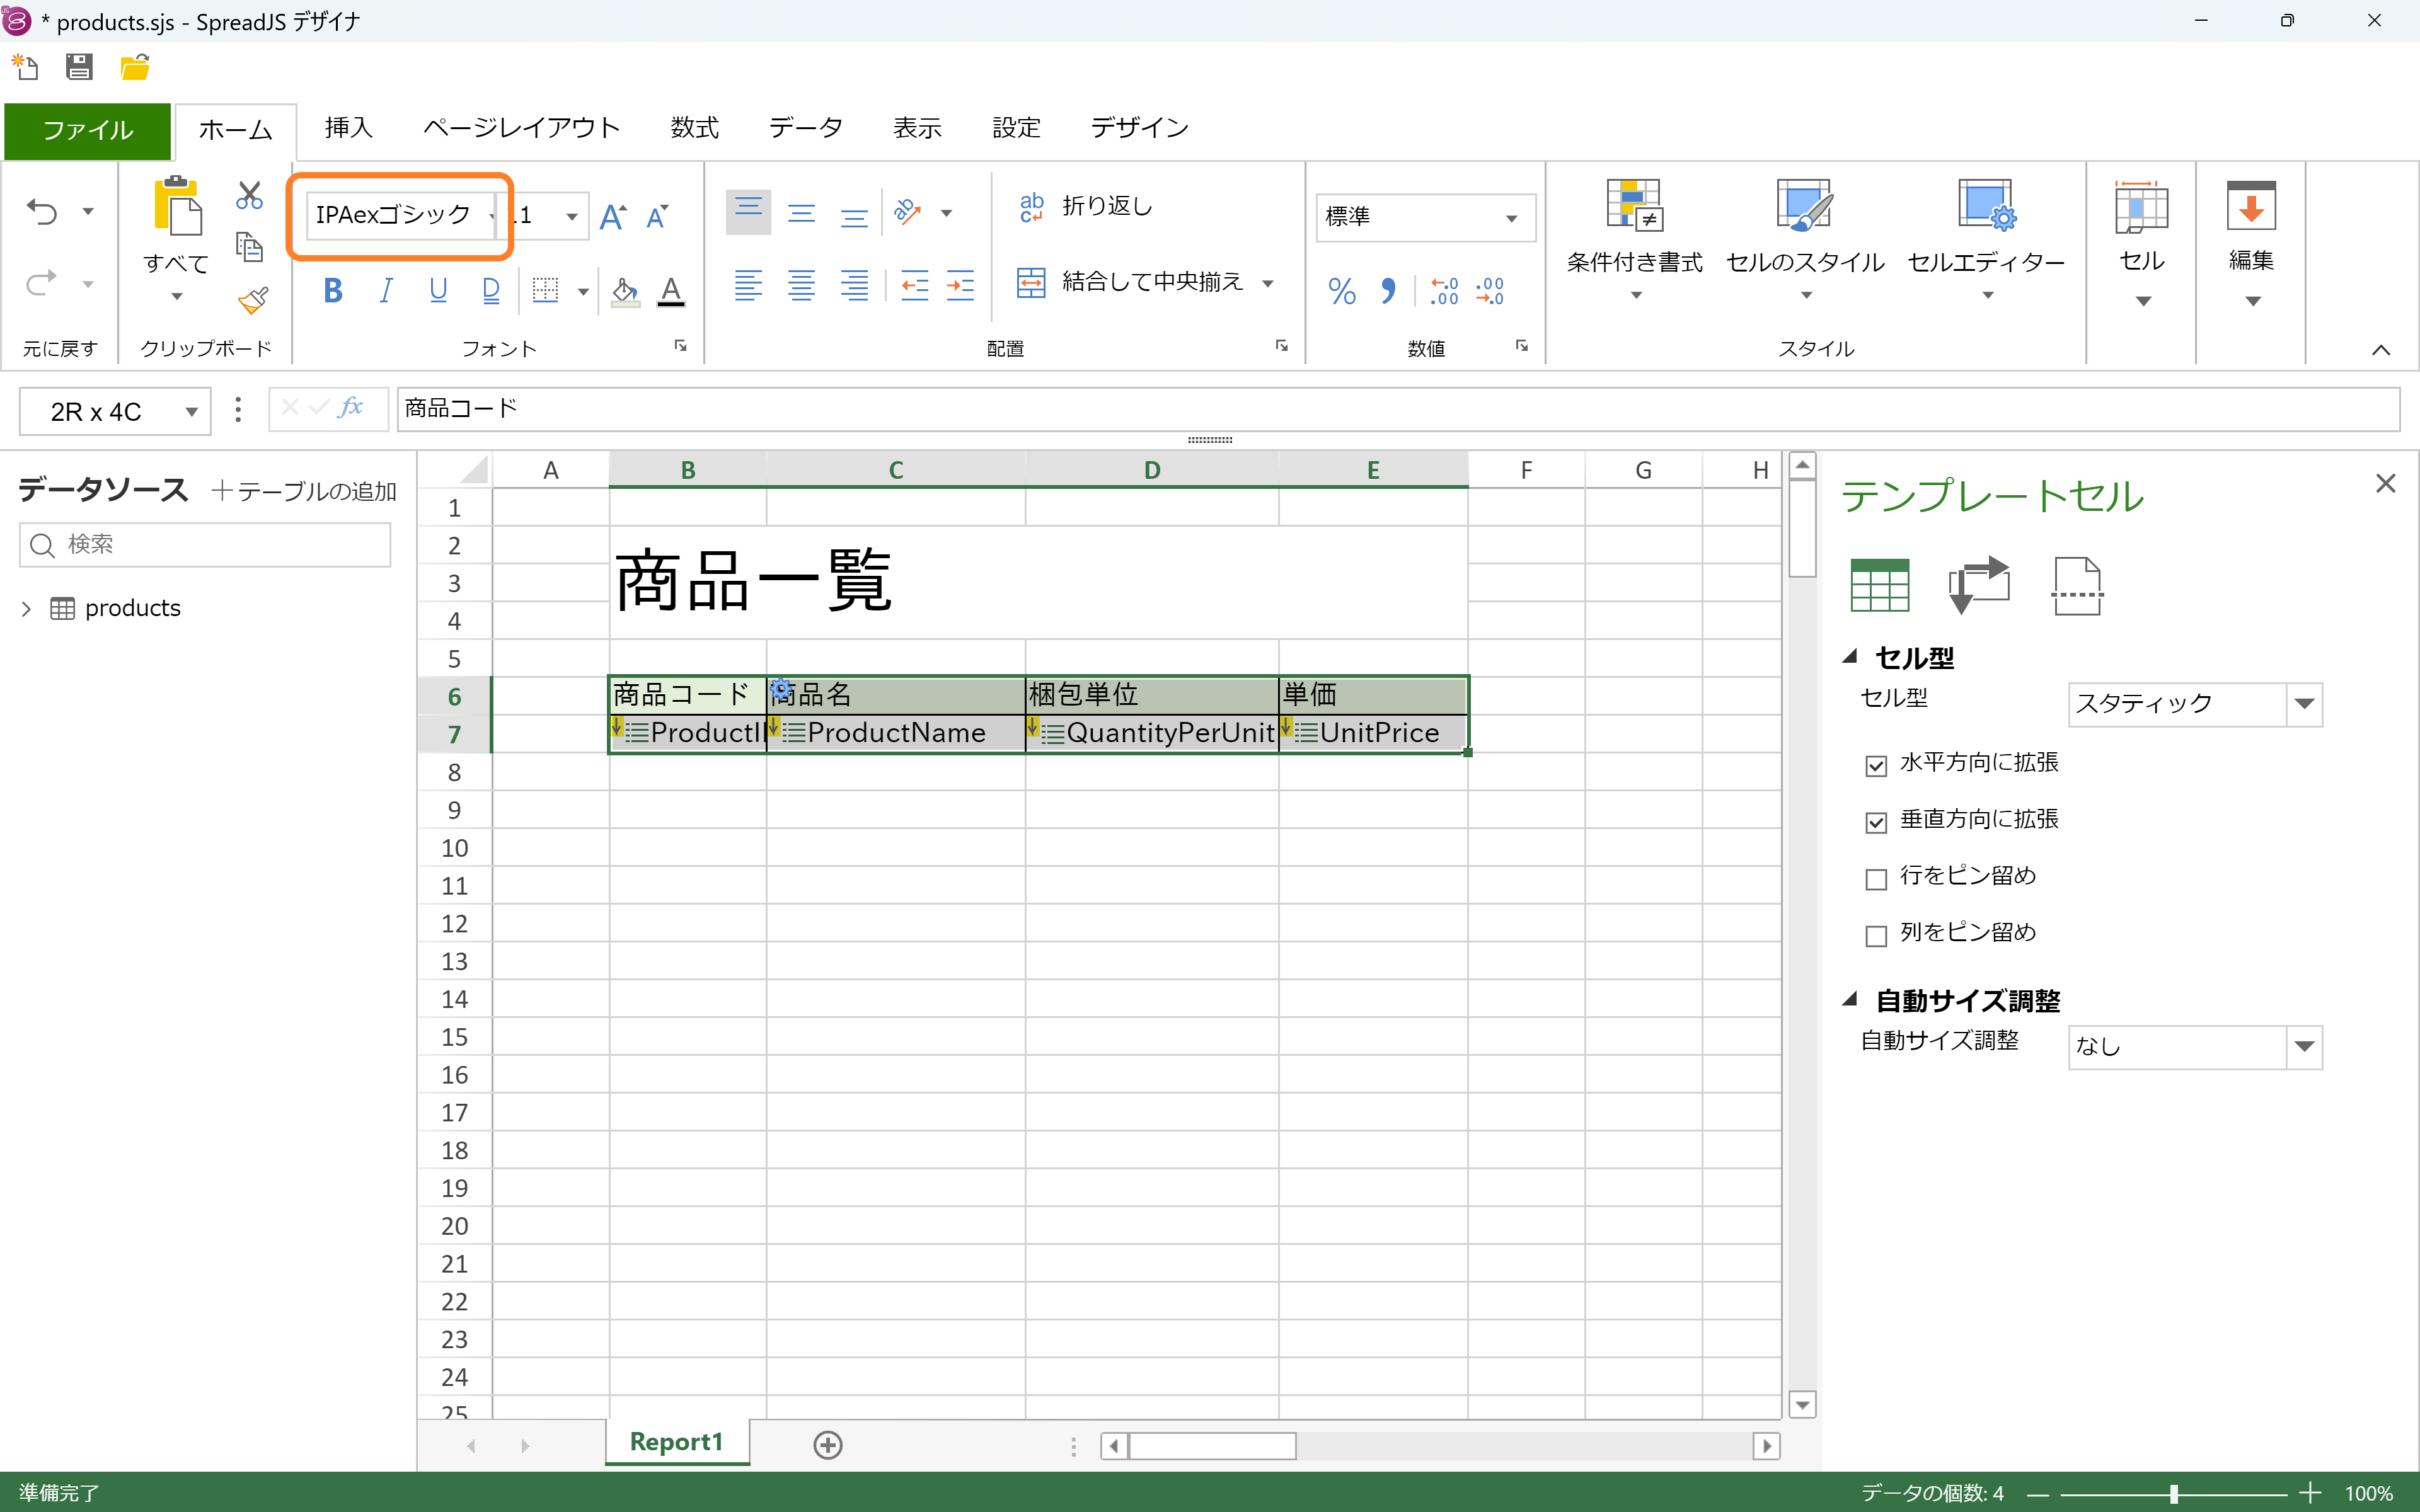Click the Increase decimal icon
This screenshot has width=2420, height=1512.
coord(1443,291)
